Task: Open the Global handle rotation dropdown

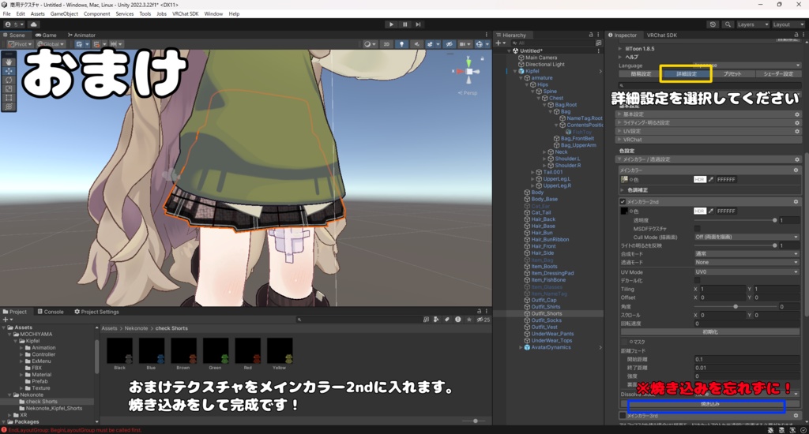Action: [x=50, y=44]
